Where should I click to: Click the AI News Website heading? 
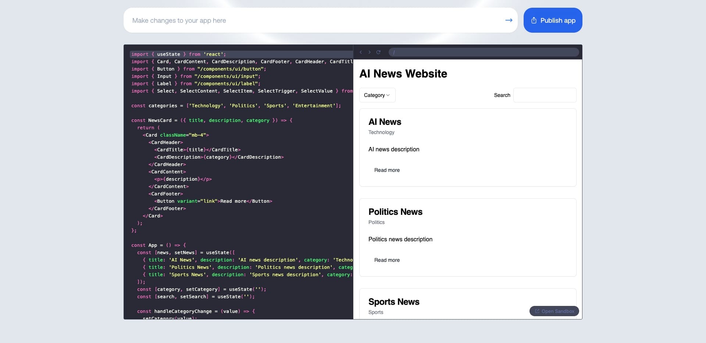pos(403,74)
